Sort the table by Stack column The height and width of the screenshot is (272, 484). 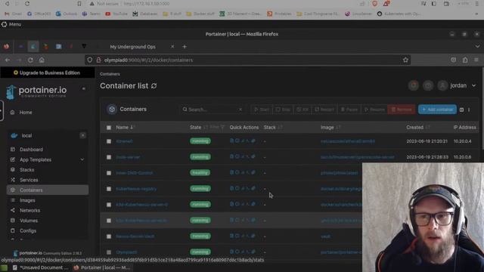coord(272,128)
